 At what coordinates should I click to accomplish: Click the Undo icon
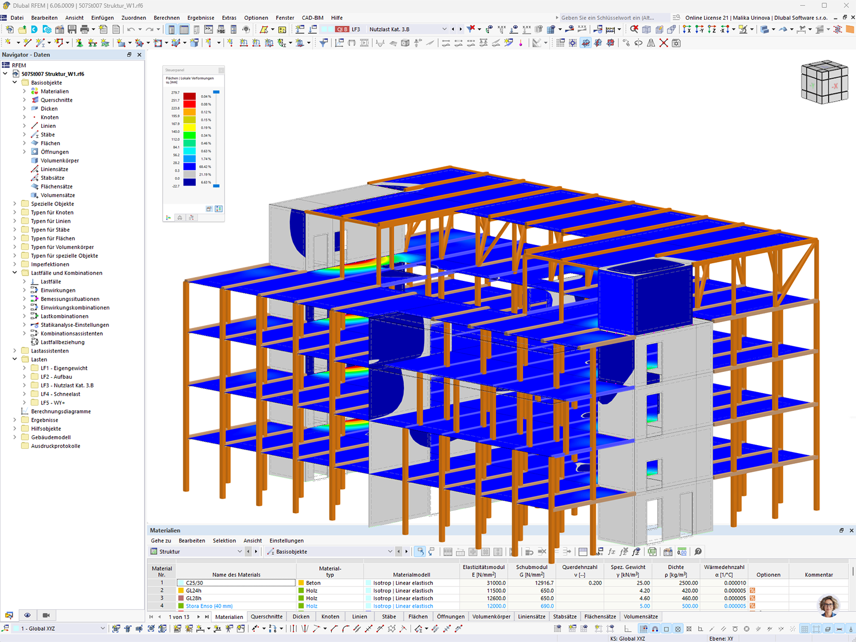pyautogui.click(x=131, y=29)
